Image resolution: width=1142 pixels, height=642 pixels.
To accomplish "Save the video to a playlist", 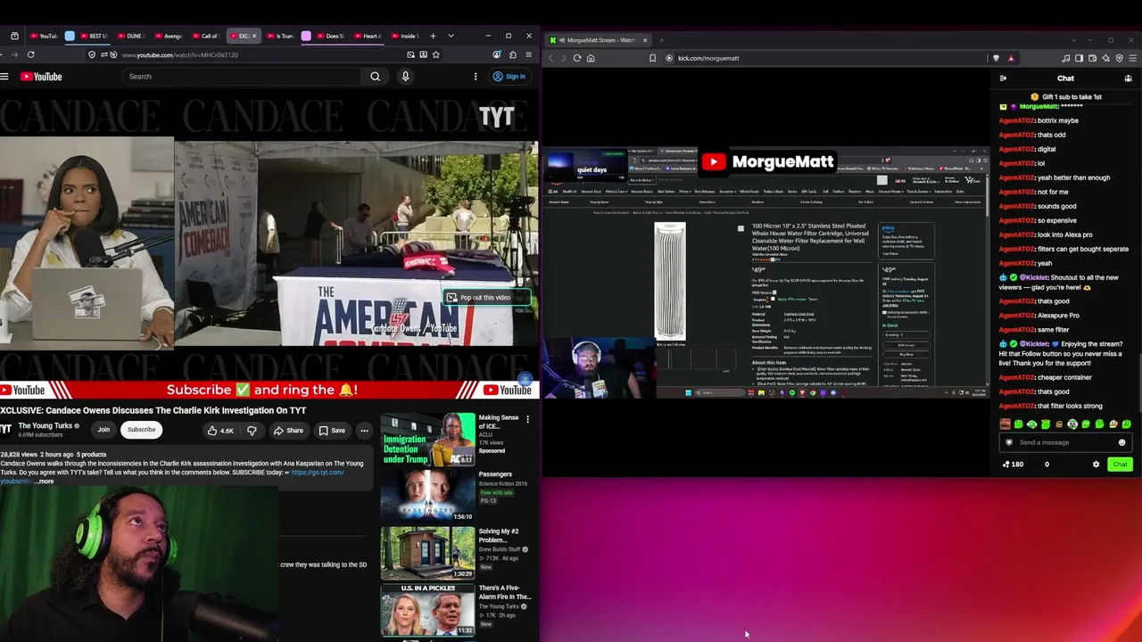I will point(332,431).
